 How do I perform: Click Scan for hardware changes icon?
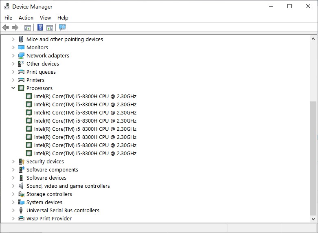coord(62,28)
